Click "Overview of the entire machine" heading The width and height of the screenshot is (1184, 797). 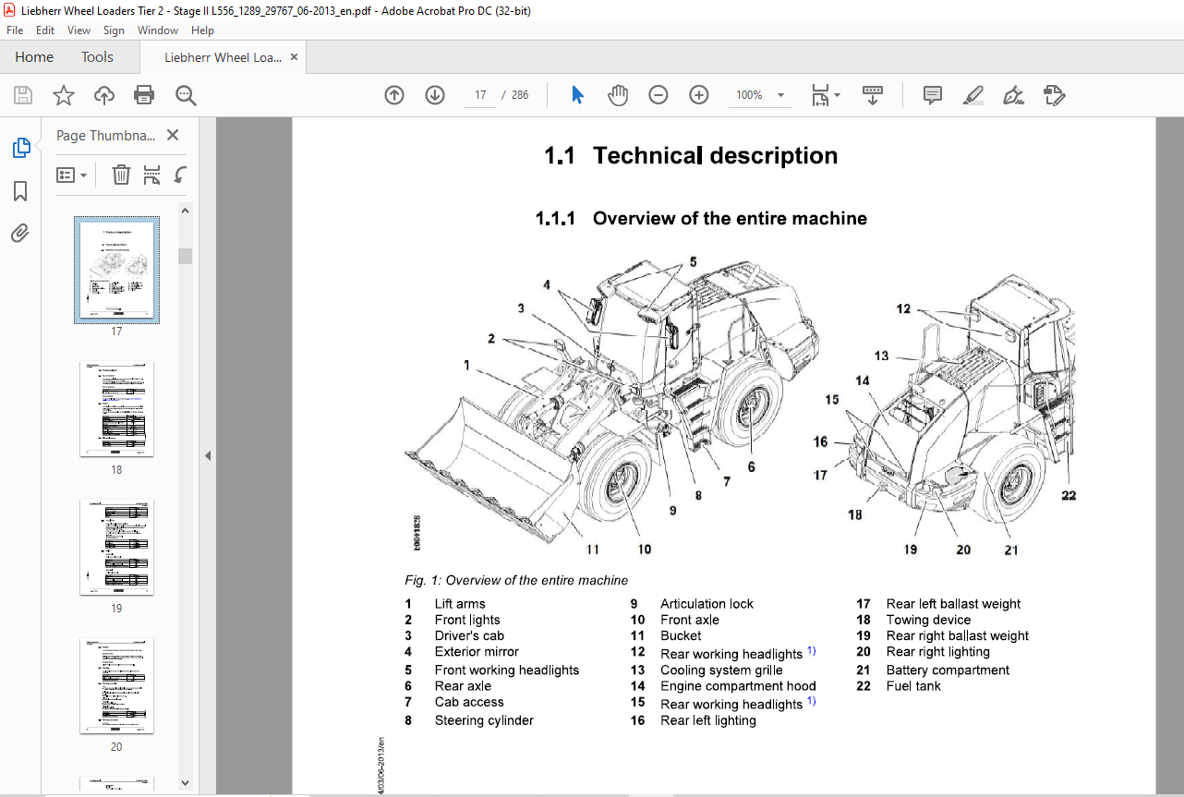(730, 219)
